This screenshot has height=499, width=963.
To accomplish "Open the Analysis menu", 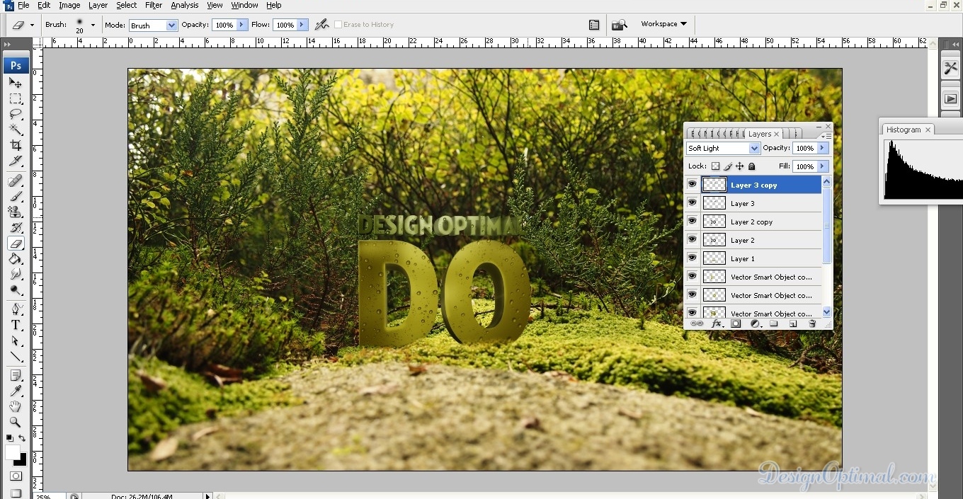I will (x=185, y=5).
